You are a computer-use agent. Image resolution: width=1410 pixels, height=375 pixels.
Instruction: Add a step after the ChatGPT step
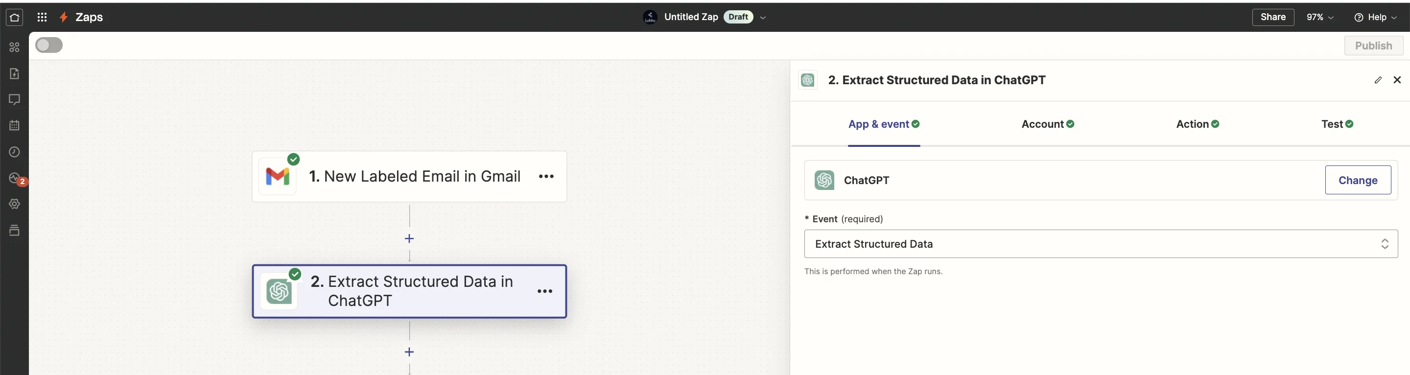tap(409, 352)
